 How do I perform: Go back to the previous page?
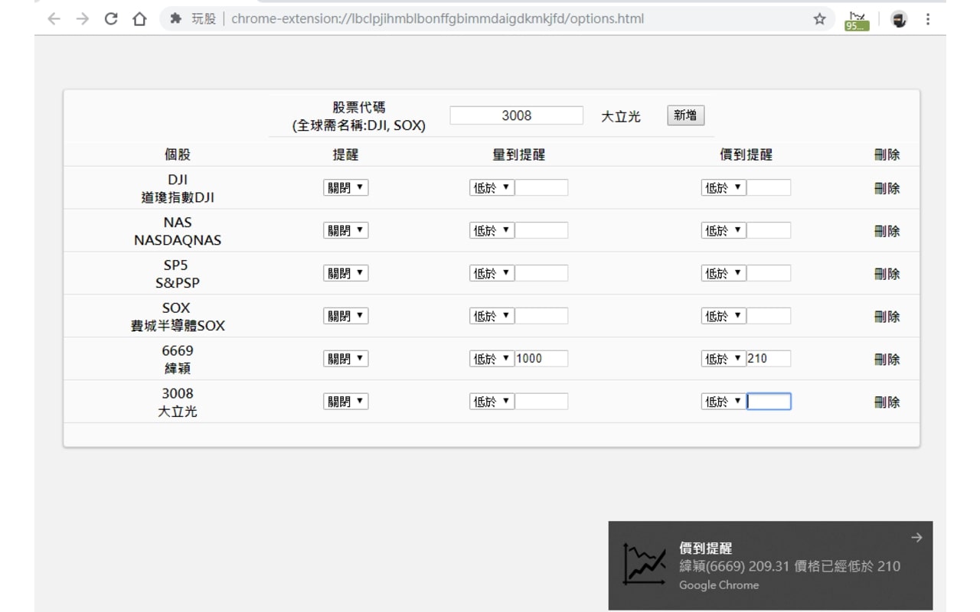54,19
